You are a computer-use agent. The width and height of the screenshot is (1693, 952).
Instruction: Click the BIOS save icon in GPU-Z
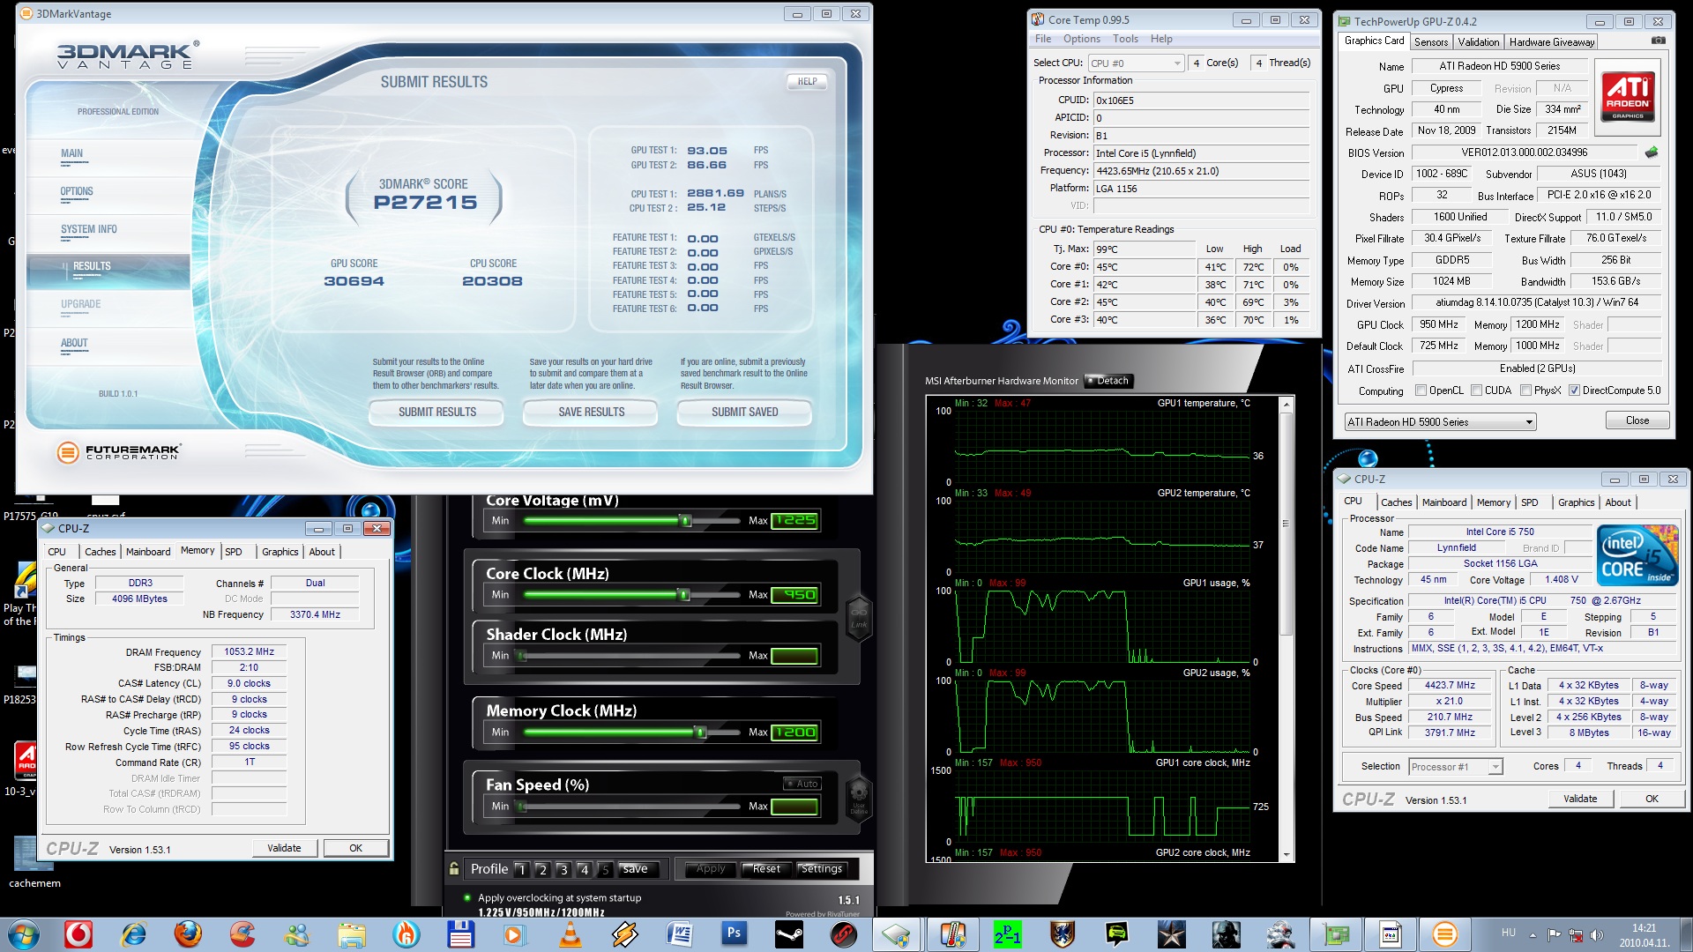1652,152
